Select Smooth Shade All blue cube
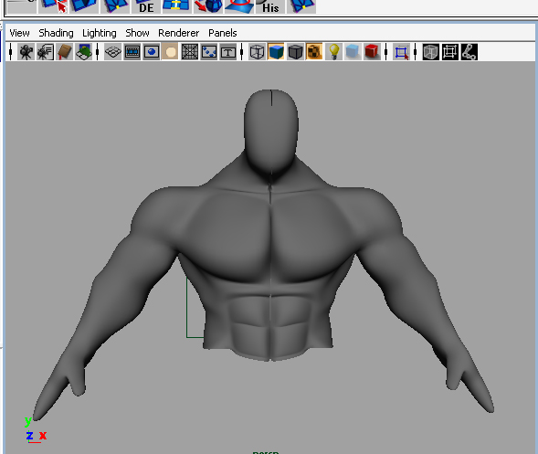The width and height of the screenshot is (538, 454). [x=276, y=52]
